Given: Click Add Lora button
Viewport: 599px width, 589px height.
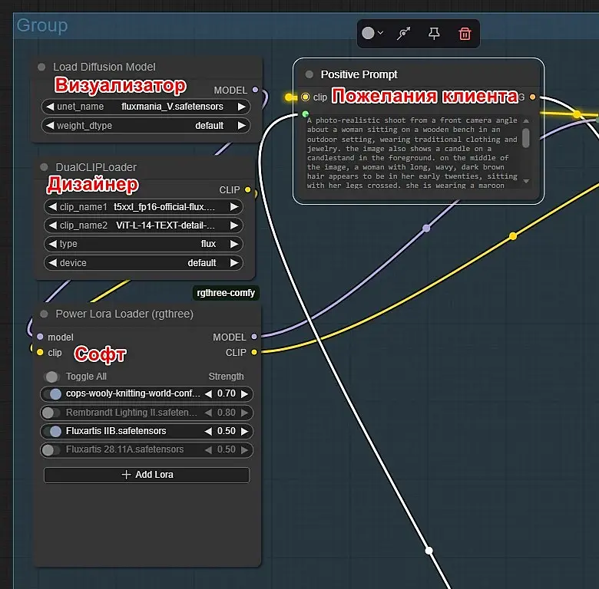Looking at the screenshot, I should 147,475.
